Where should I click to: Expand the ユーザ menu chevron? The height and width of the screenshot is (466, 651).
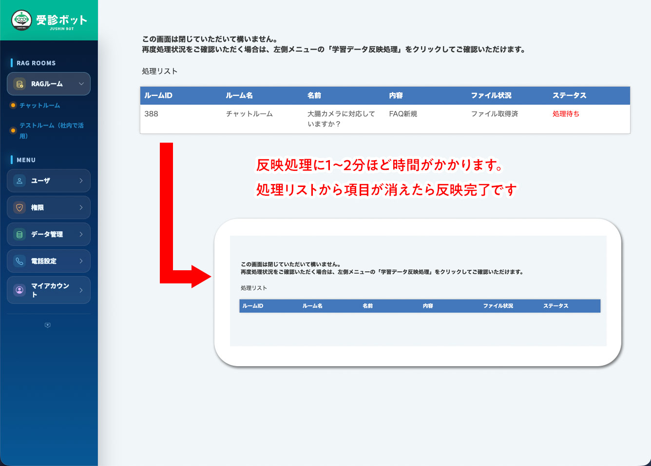click(x=81, y=181)
